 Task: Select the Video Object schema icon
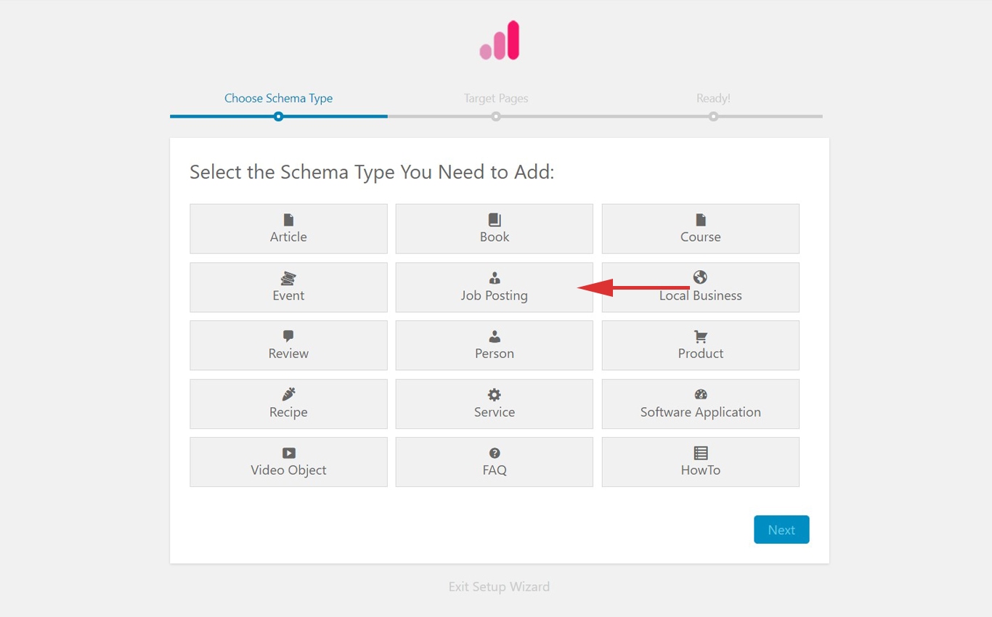click(x=288, y=452)
